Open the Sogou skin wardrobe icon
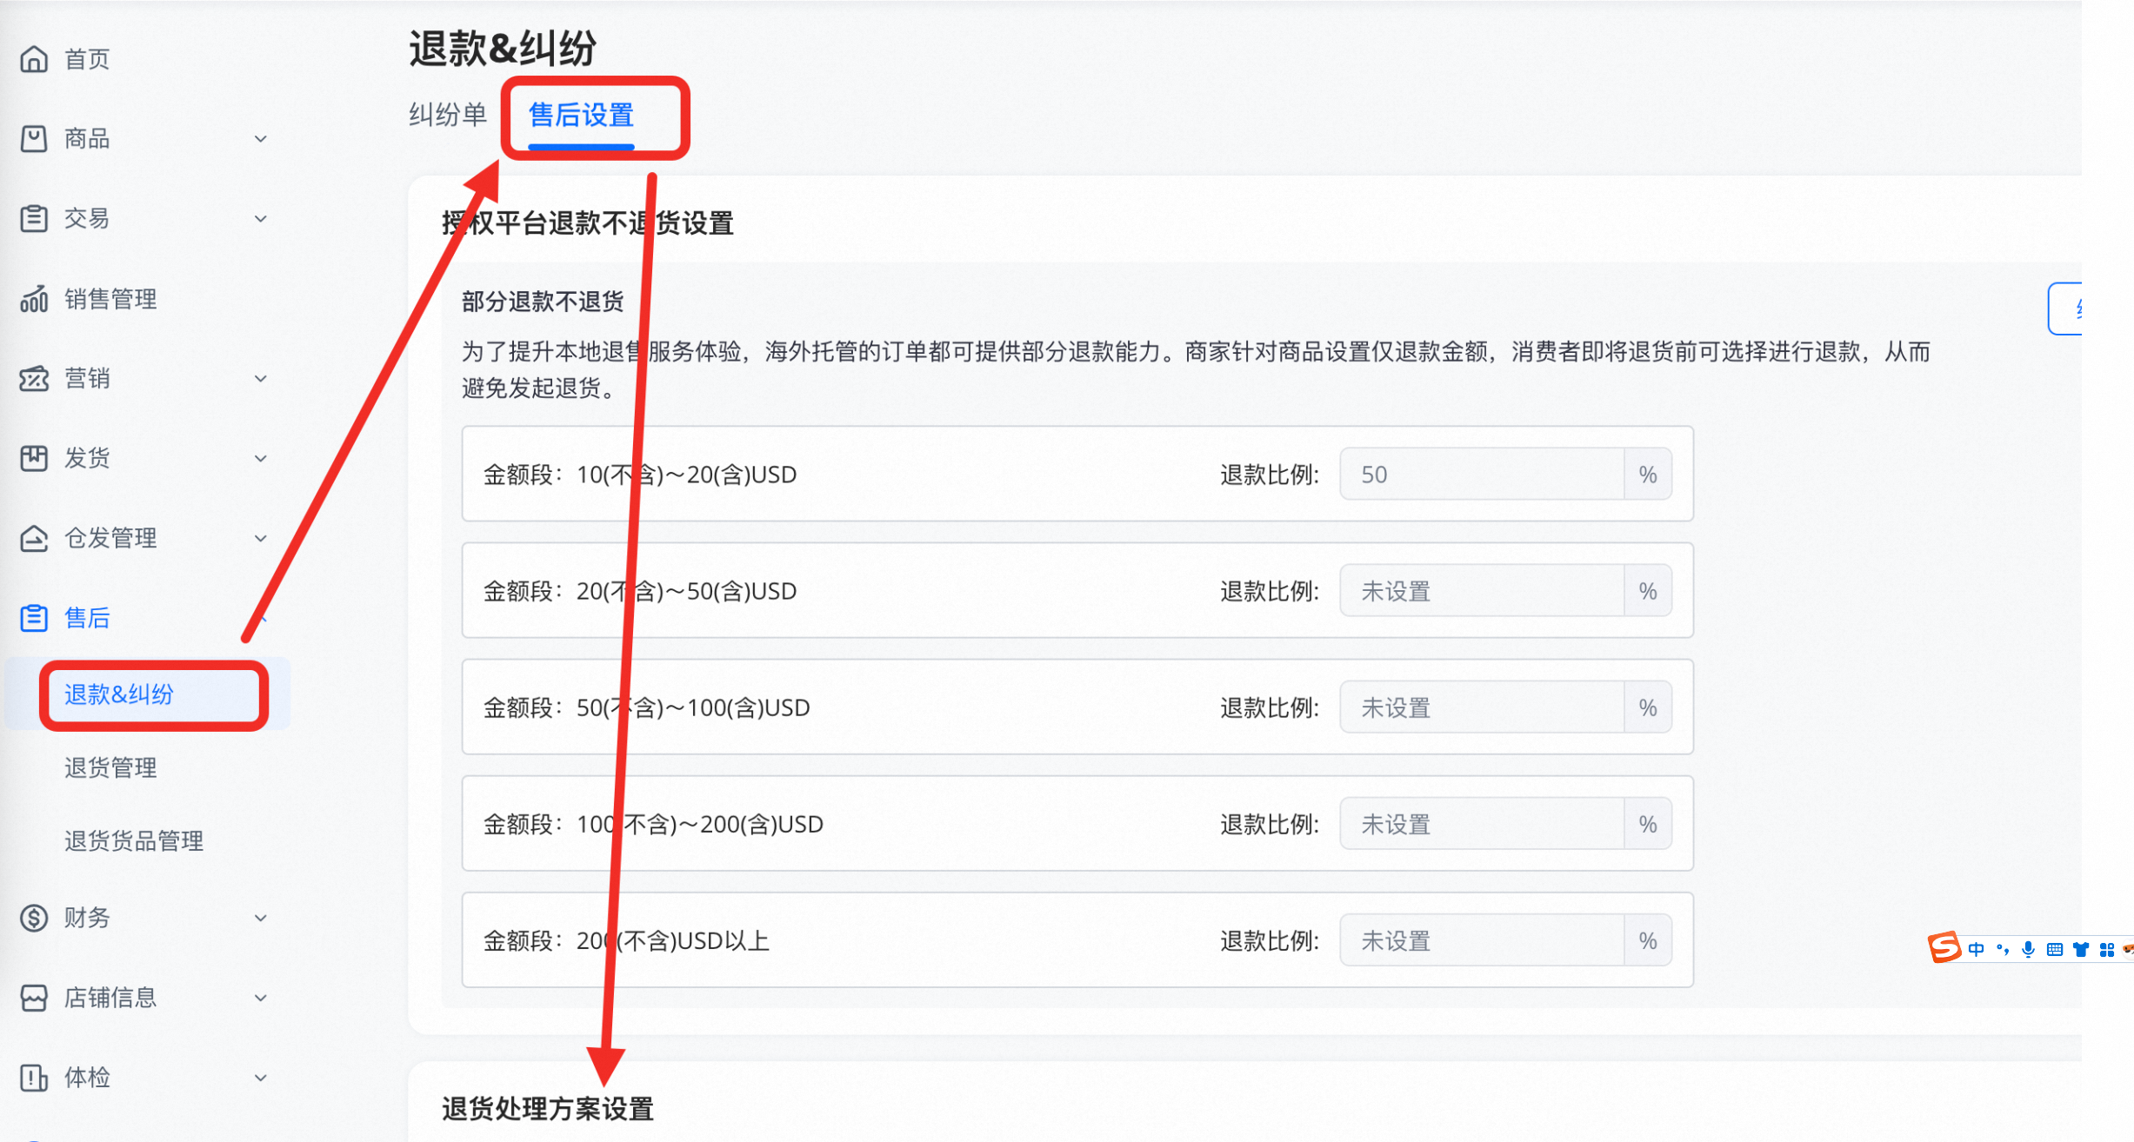 (x=2082, y=950)
